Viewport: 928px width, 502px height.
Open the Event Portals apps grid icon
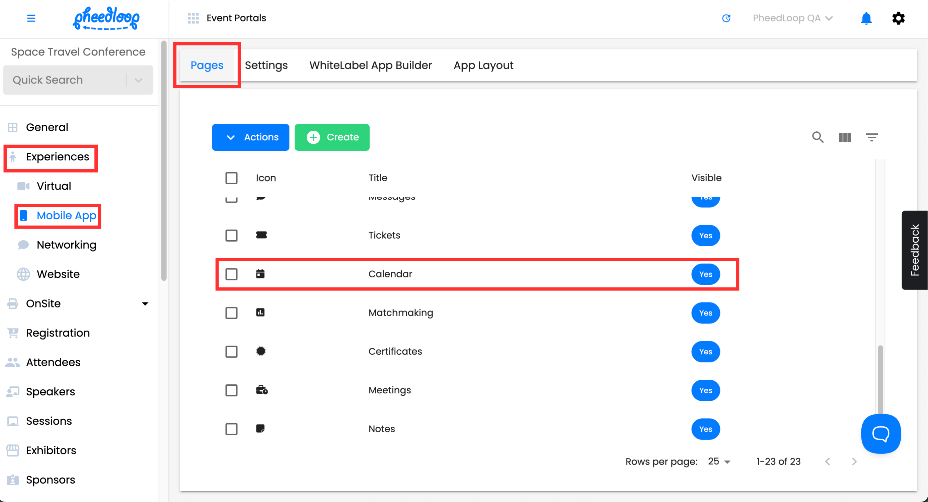(x=193, y=18)
